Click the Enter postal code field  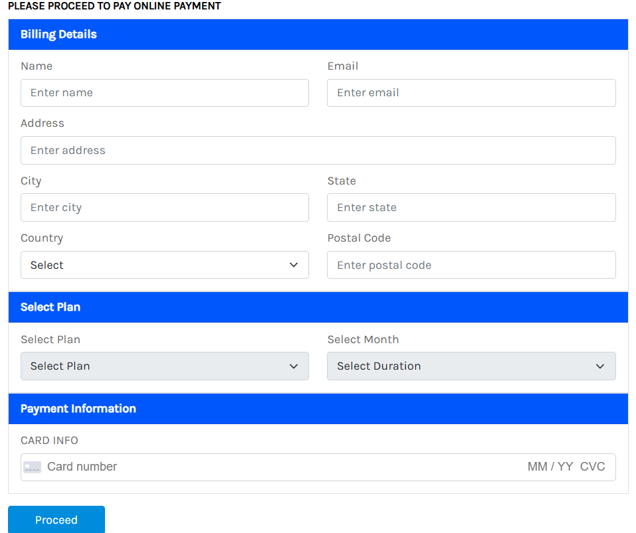[x=471, y=265]
